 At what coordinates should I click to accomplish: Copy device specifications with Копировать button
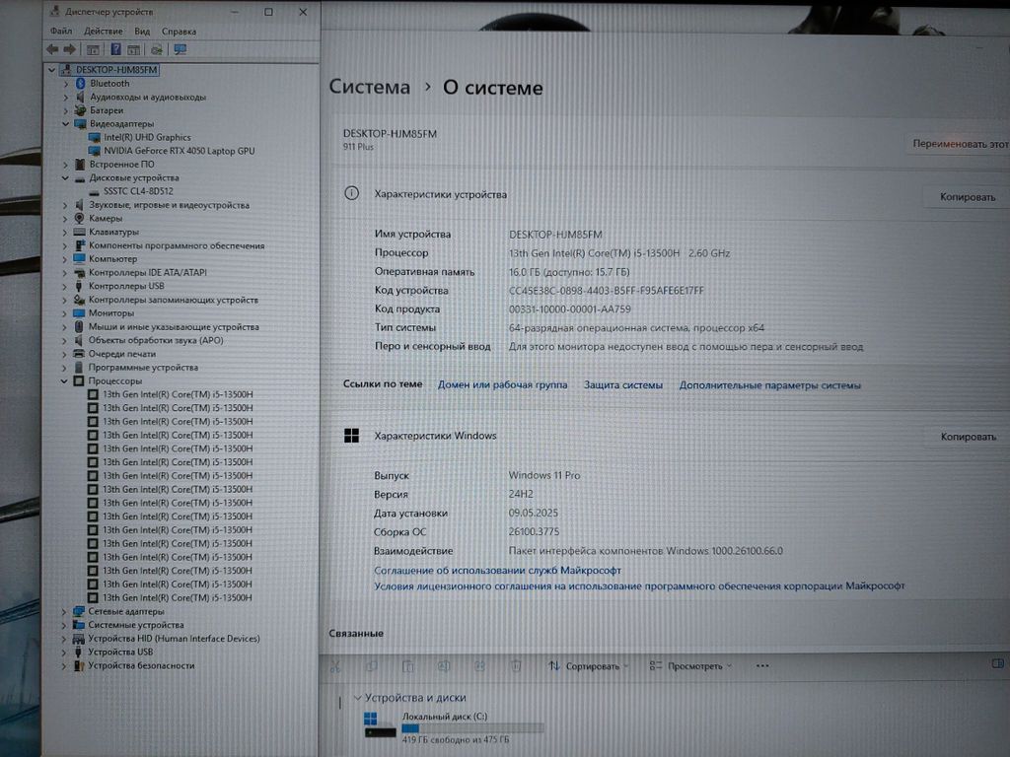point(967,197)
